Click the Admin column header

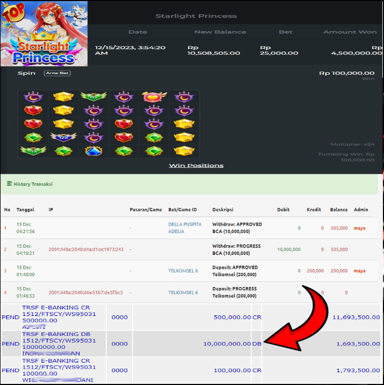(x=361, y=209)
